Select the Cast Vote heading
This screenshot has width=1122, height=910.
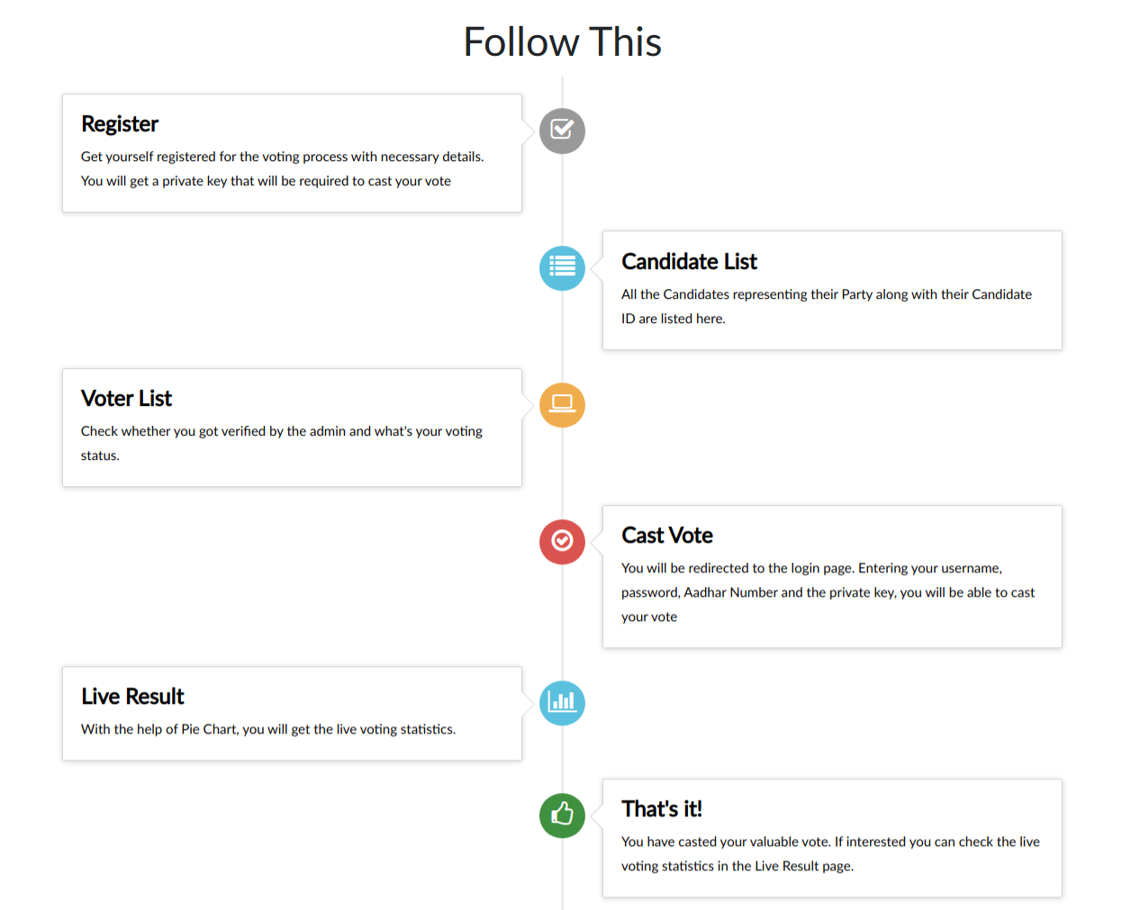(x=666, y=536)
